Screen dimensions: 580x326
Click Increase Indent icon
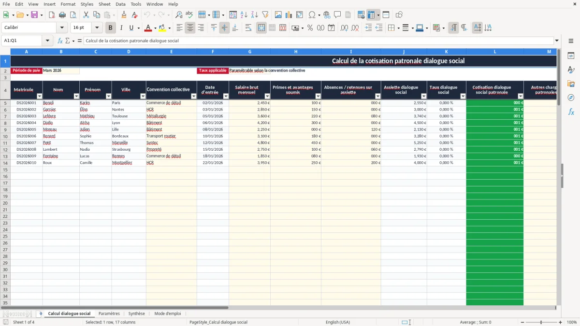tap(368, 28)
